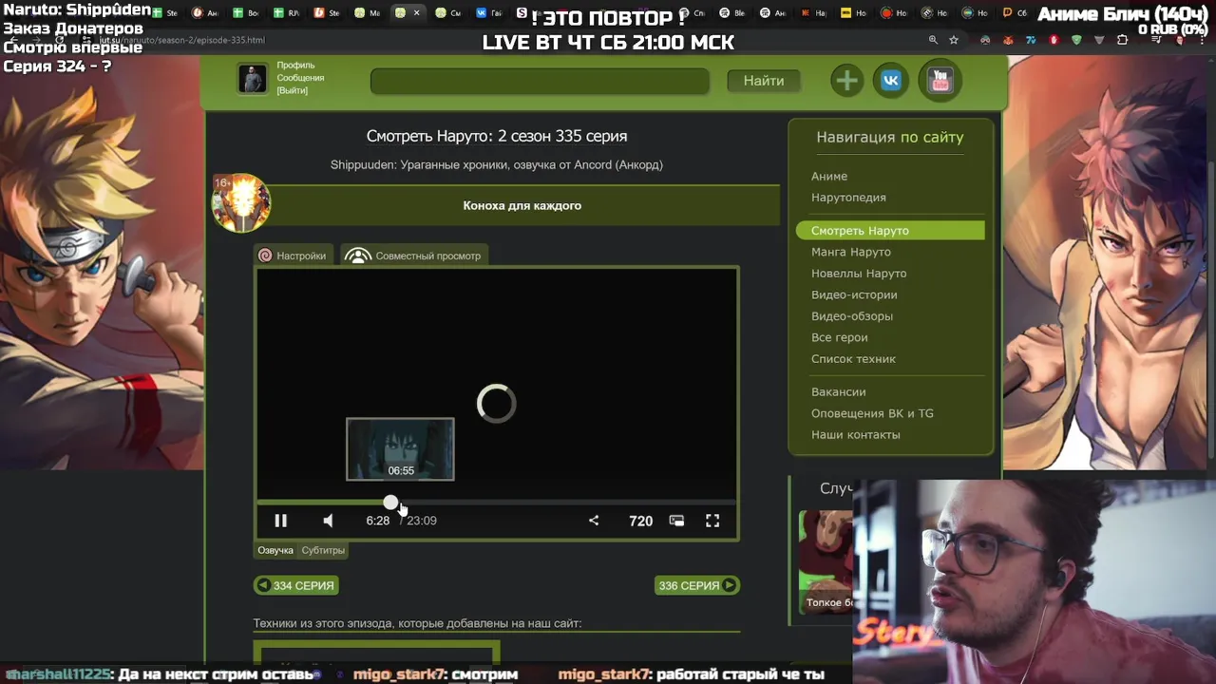Go to next episode 336 серия

point(697,585)
